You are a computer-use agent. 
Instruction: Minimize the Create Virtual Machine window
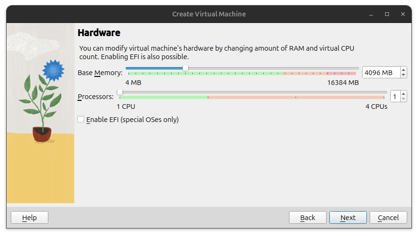pos(372,14)
